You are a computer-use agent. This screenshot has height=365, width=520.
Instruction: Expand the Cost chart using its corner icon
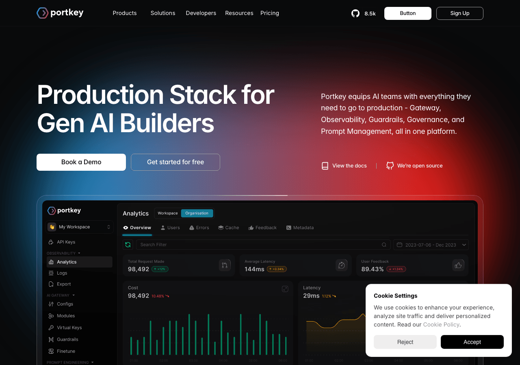pos(285,289)
